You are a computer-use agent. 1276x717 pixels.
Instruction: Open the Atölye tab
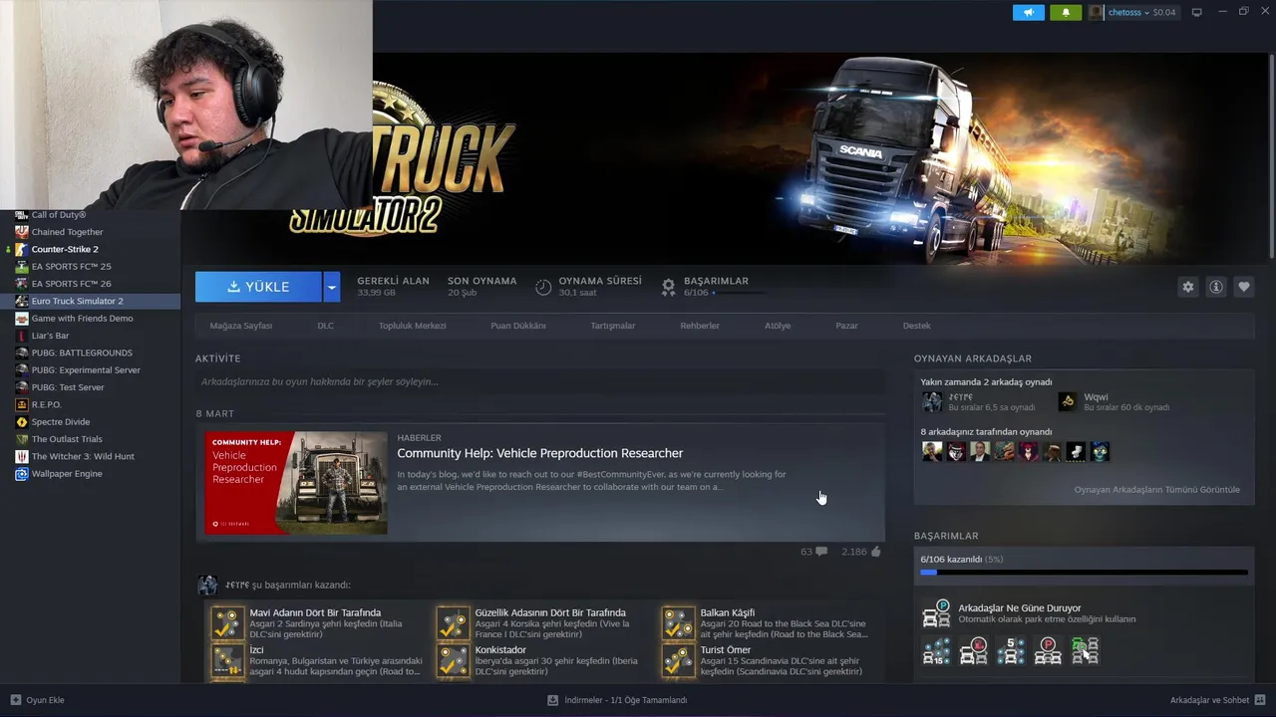[x=778, y=326]
